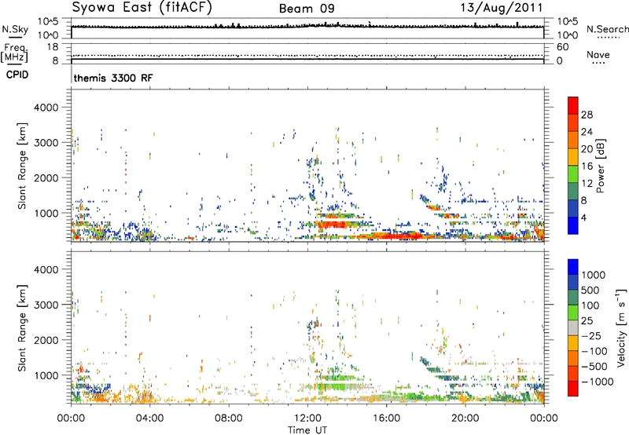Click dark green 100-500 velocity swatch
This screenshot has width=629, height=435.
(573, 298)
